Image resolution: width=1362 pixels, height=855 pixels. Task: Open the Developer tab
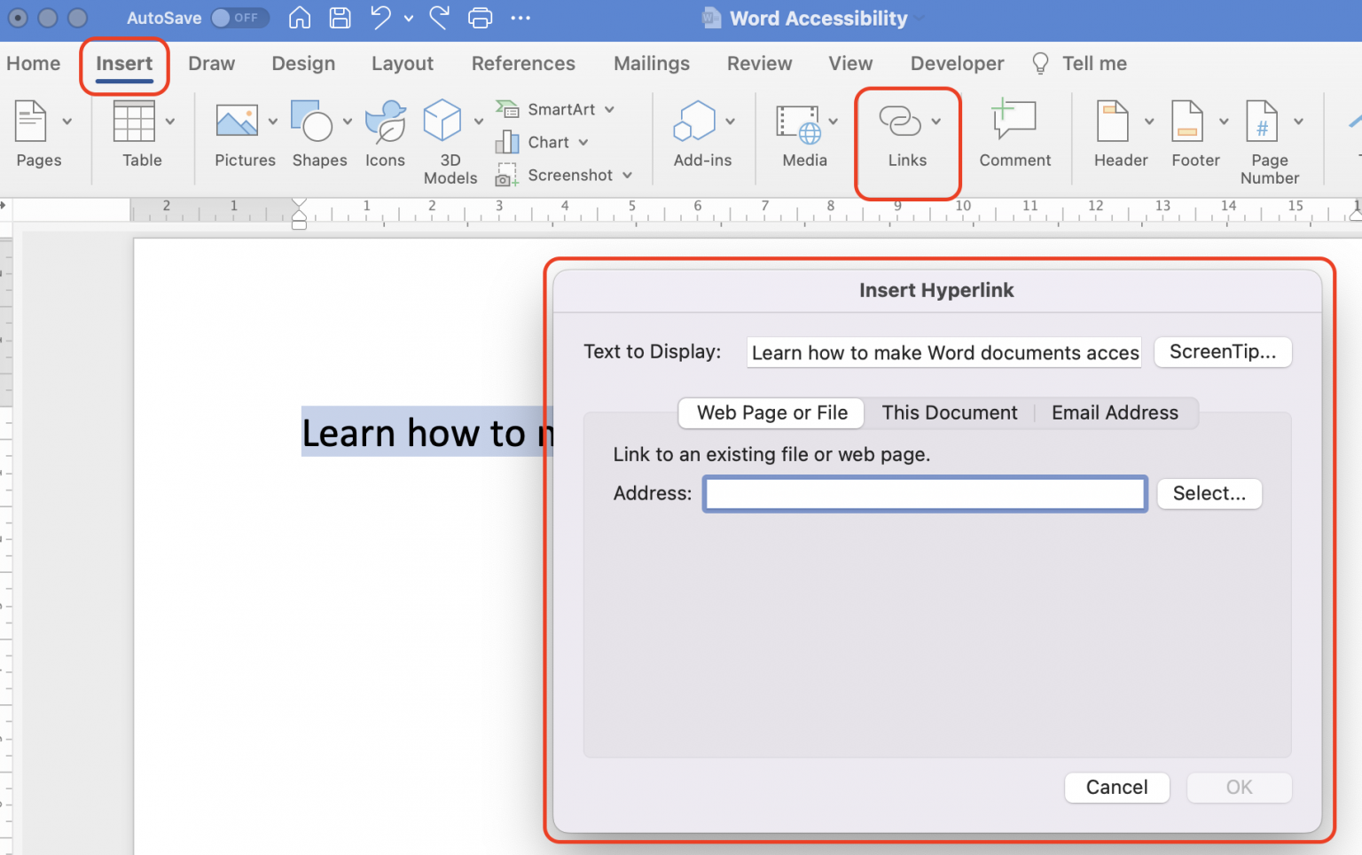tap(956, 63)
